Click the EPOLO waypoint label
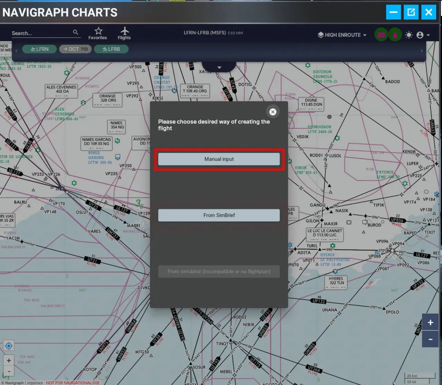 (x=393, y=312)
